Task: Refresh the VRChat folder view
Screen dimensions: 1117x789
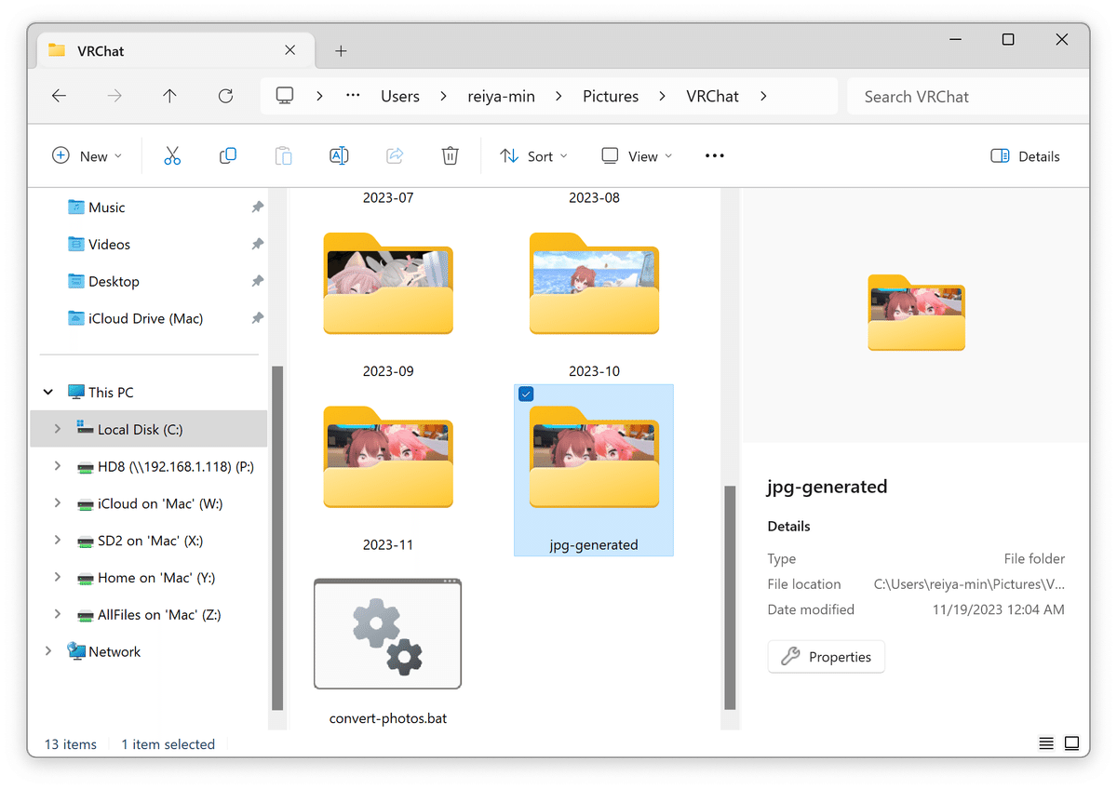Action: coord(225,96)
